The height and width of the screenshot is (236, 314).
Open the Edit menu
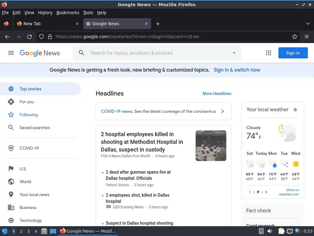pyautogui.click(x=17, y=13)
